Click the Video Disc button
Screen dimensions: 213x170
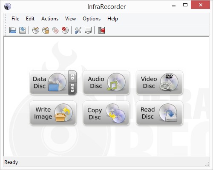[159, 82]
